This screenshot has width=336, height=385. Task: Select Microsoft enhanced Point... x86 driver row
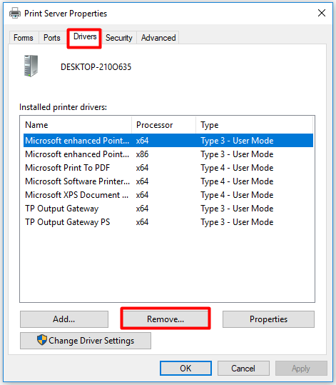point(168,154)
